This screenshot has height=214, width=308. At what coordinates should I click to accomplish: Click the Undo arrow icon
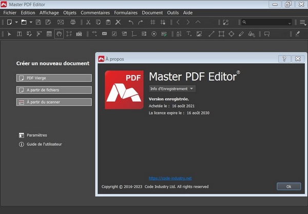(x=130, y=22)
